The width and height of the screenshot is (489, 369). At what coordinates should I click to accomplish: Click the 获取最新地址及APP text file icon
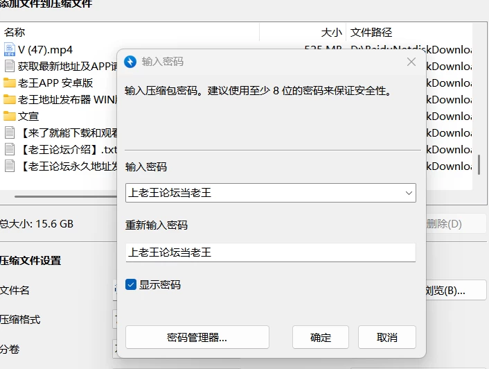[10, 66]
